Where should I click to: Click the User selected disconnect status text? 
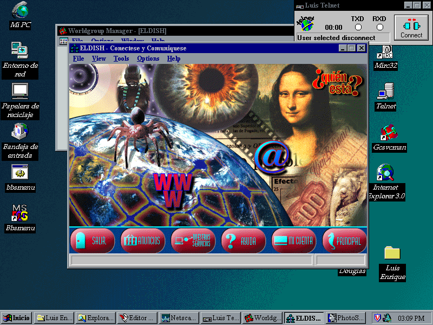(x=336, y=38)
